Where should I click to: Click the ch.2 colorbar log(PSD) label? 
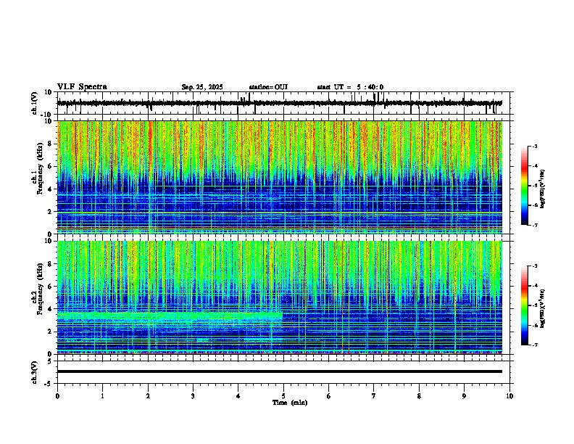point(542,308)
